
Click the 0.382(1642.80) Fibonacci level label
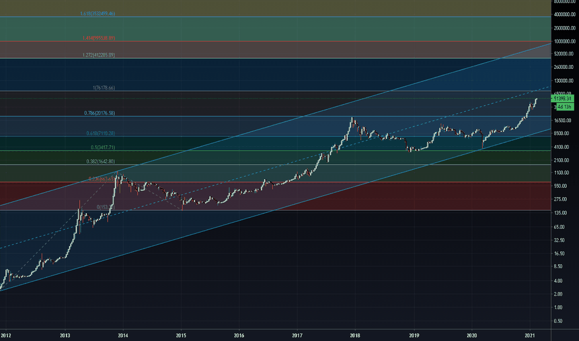101,161
